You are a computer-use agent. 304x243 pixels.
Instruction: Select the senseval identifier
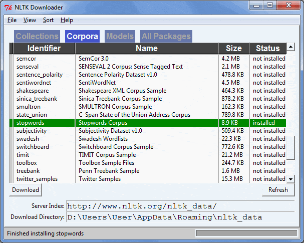click(28, 67)
